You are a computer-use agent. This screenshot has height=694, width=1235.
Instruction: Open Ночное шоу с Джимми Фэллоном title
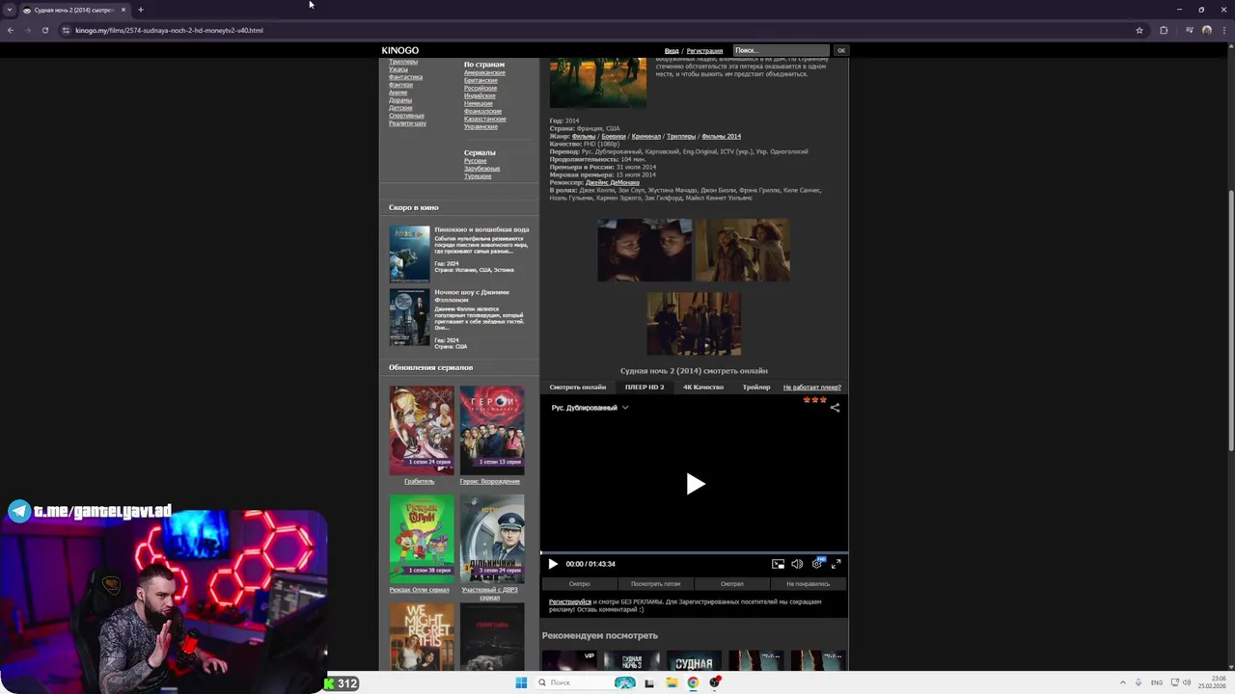(x=472, y=295)
